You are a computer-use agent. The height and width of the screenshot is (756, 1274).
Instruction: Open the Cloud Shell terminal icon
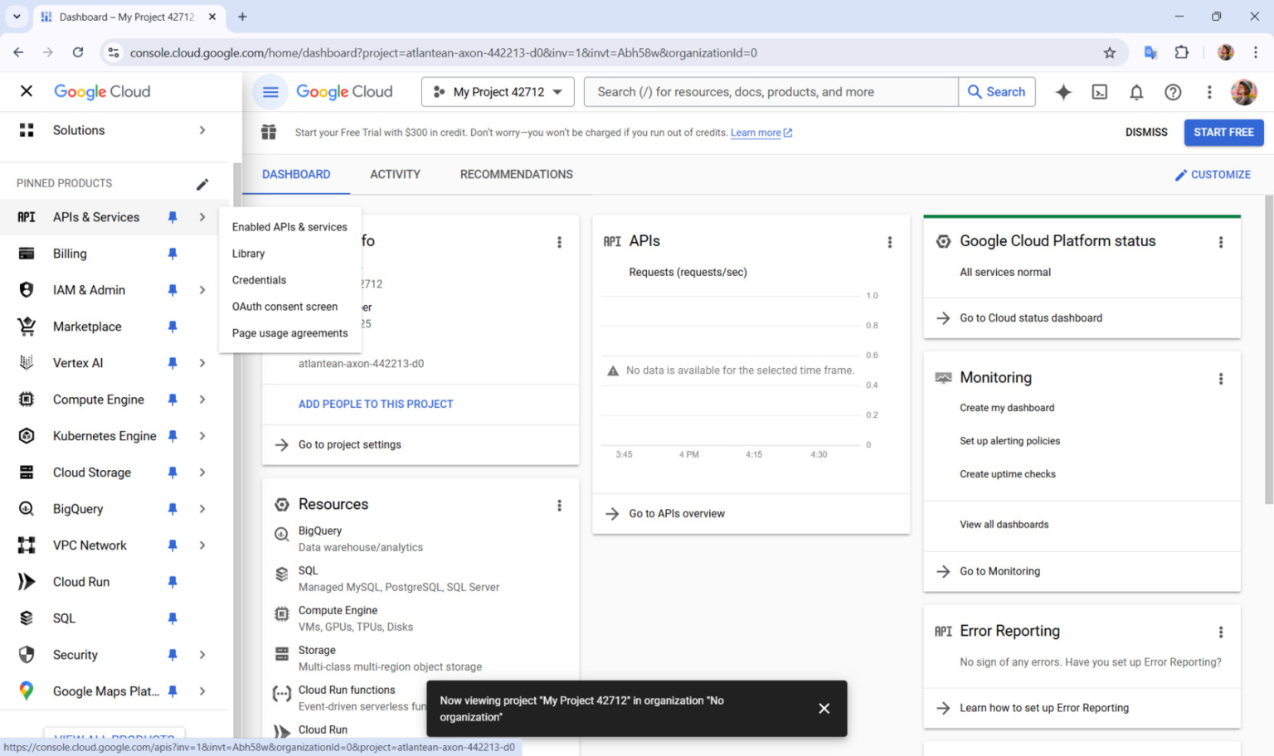[1100, 92]
